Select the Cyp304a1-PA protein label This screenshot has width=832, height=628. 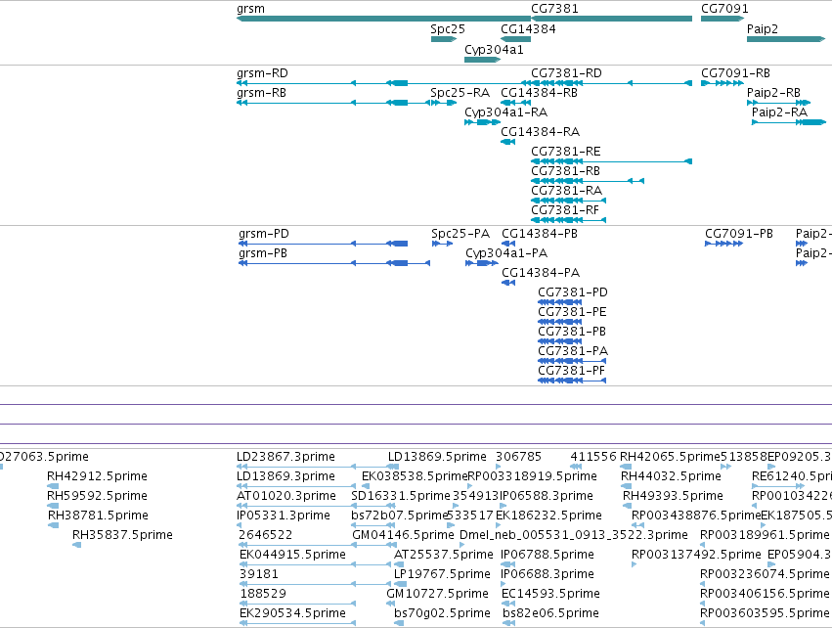506,253
